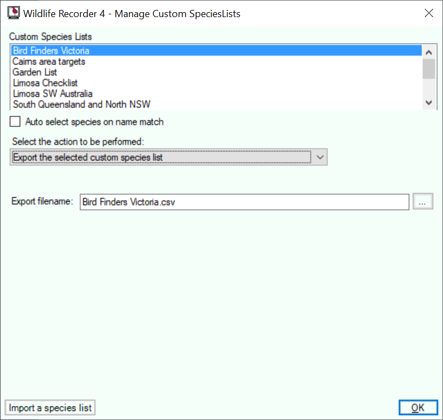Select Garden List entry
The height and width of the screenshot is (420, 443).
[216, 72]
